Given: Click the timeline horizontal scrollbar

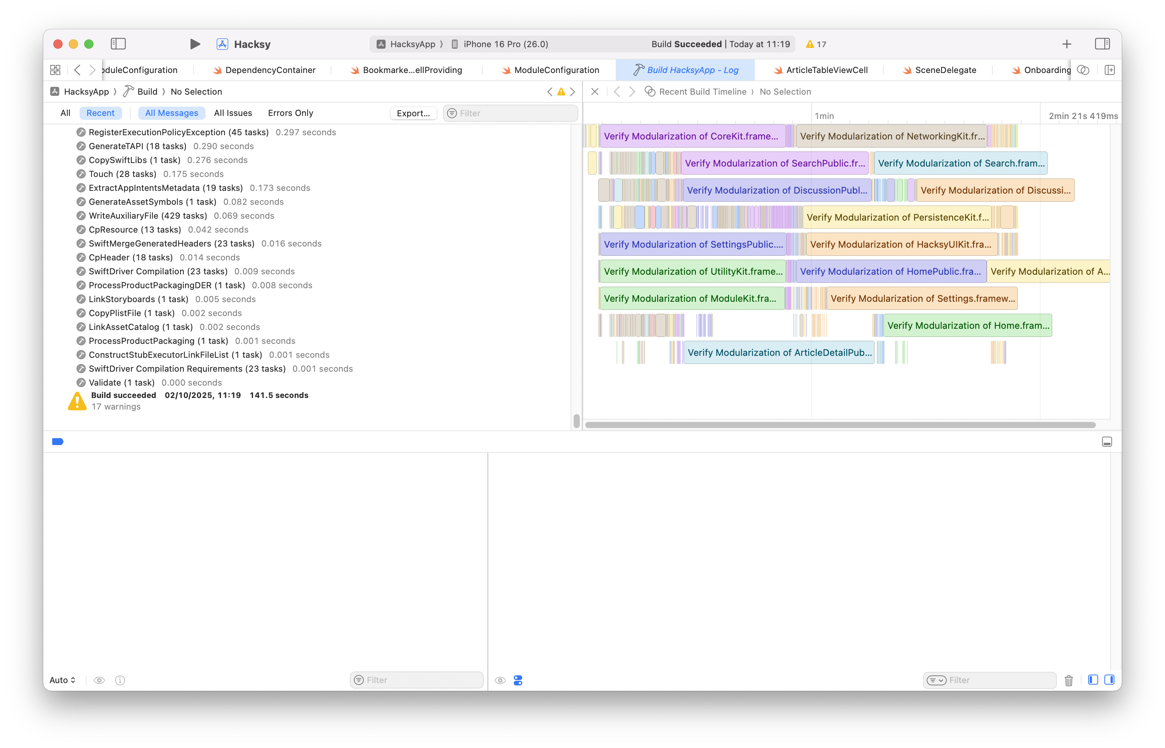Looking at the screenshot, I should coord(840,425).
